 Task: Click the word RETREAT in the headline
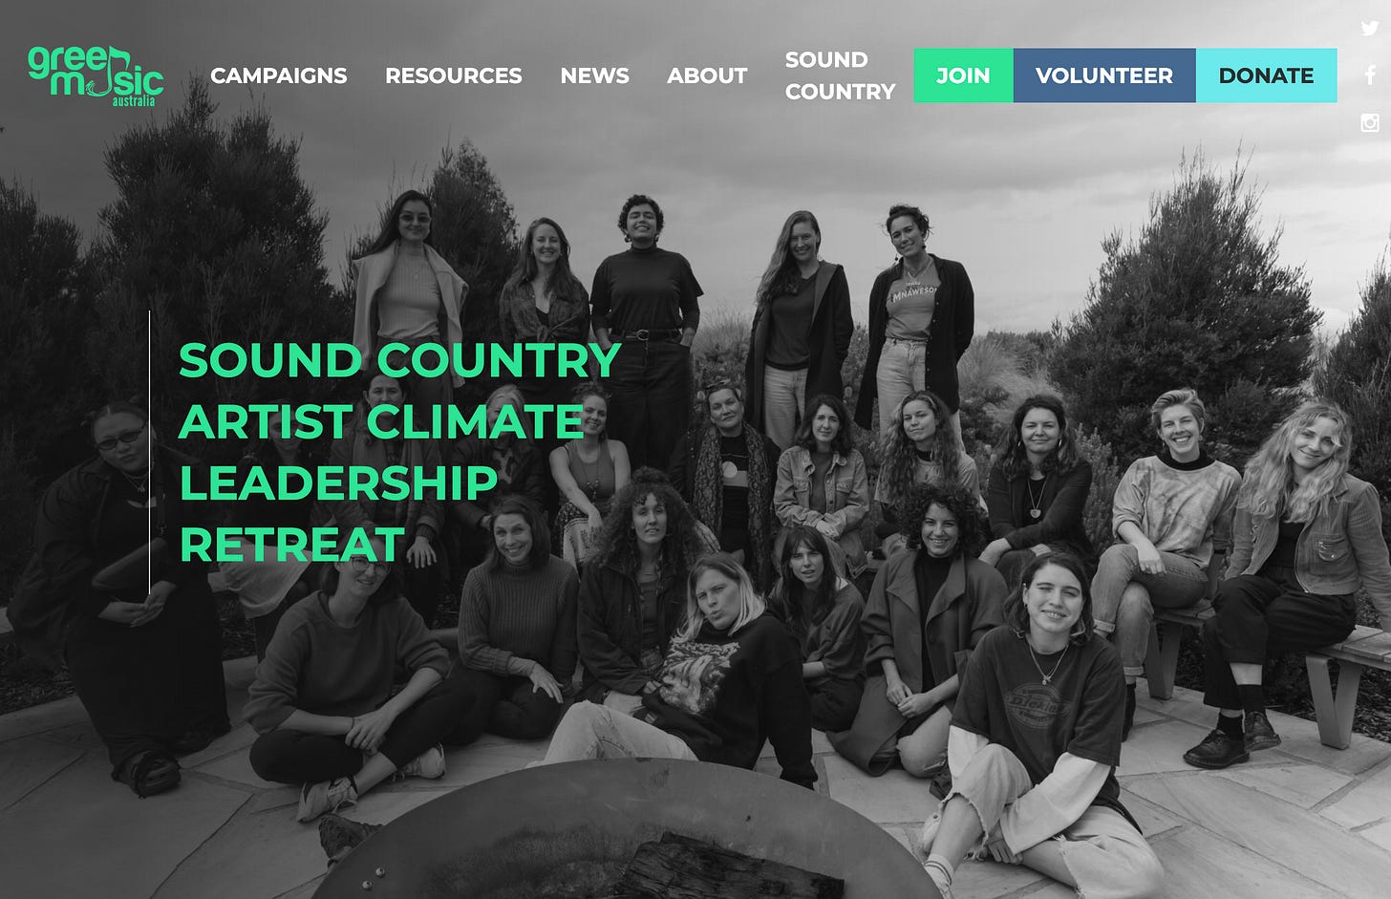point(291,545)
